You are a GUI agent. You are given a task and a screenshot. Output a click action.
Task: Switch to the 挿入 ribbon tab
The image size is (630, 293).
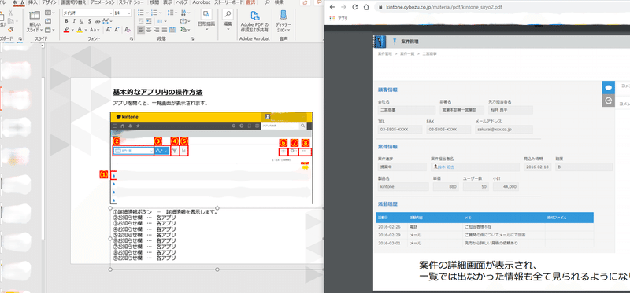point(33,2)
